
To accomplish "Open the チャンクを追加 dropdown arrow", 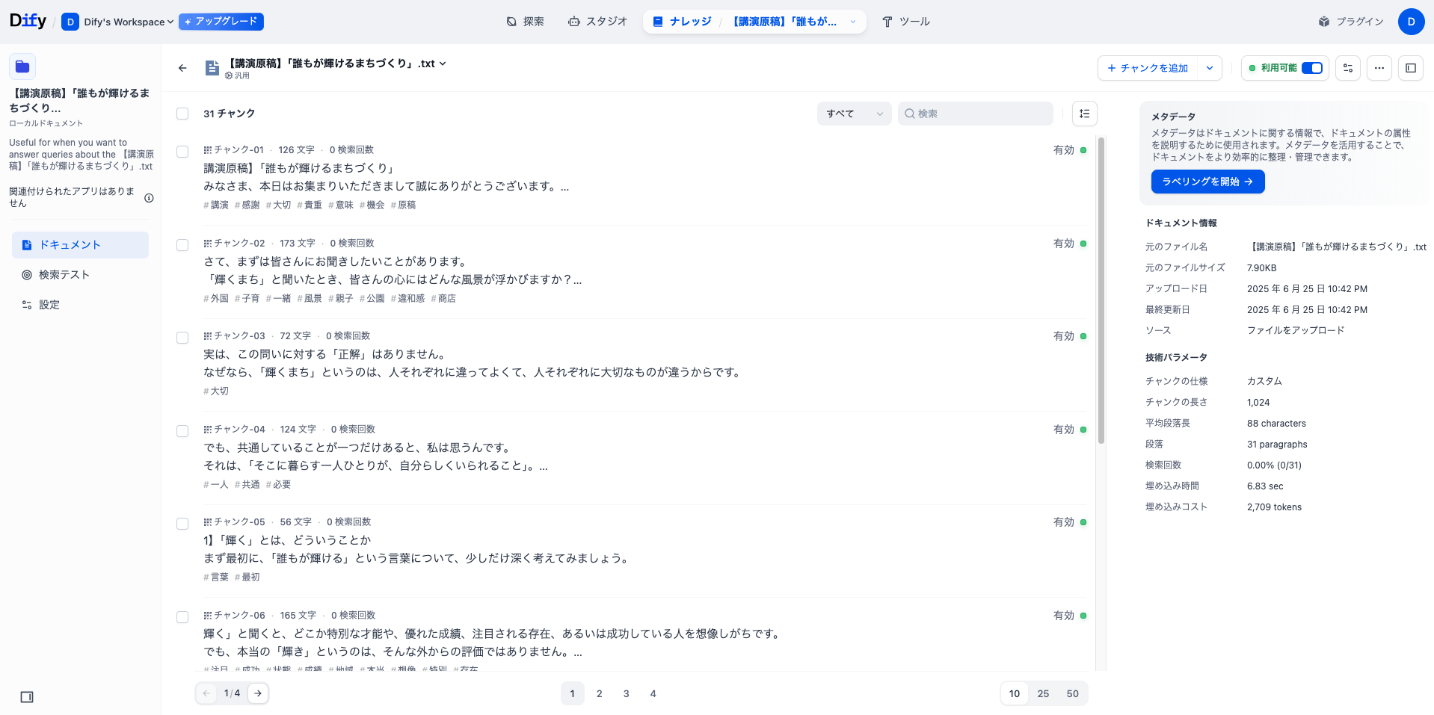I will (x=1210, y=67).
